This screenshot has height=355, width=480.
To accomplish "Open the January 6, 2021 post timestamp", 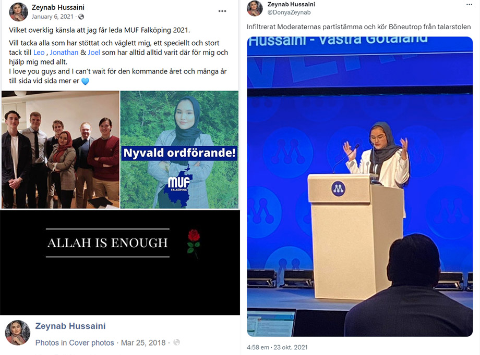I will tap(52, 17).
